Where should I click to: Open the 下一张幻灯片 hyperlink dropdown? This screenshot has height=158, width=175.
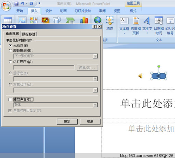[95, 56]
